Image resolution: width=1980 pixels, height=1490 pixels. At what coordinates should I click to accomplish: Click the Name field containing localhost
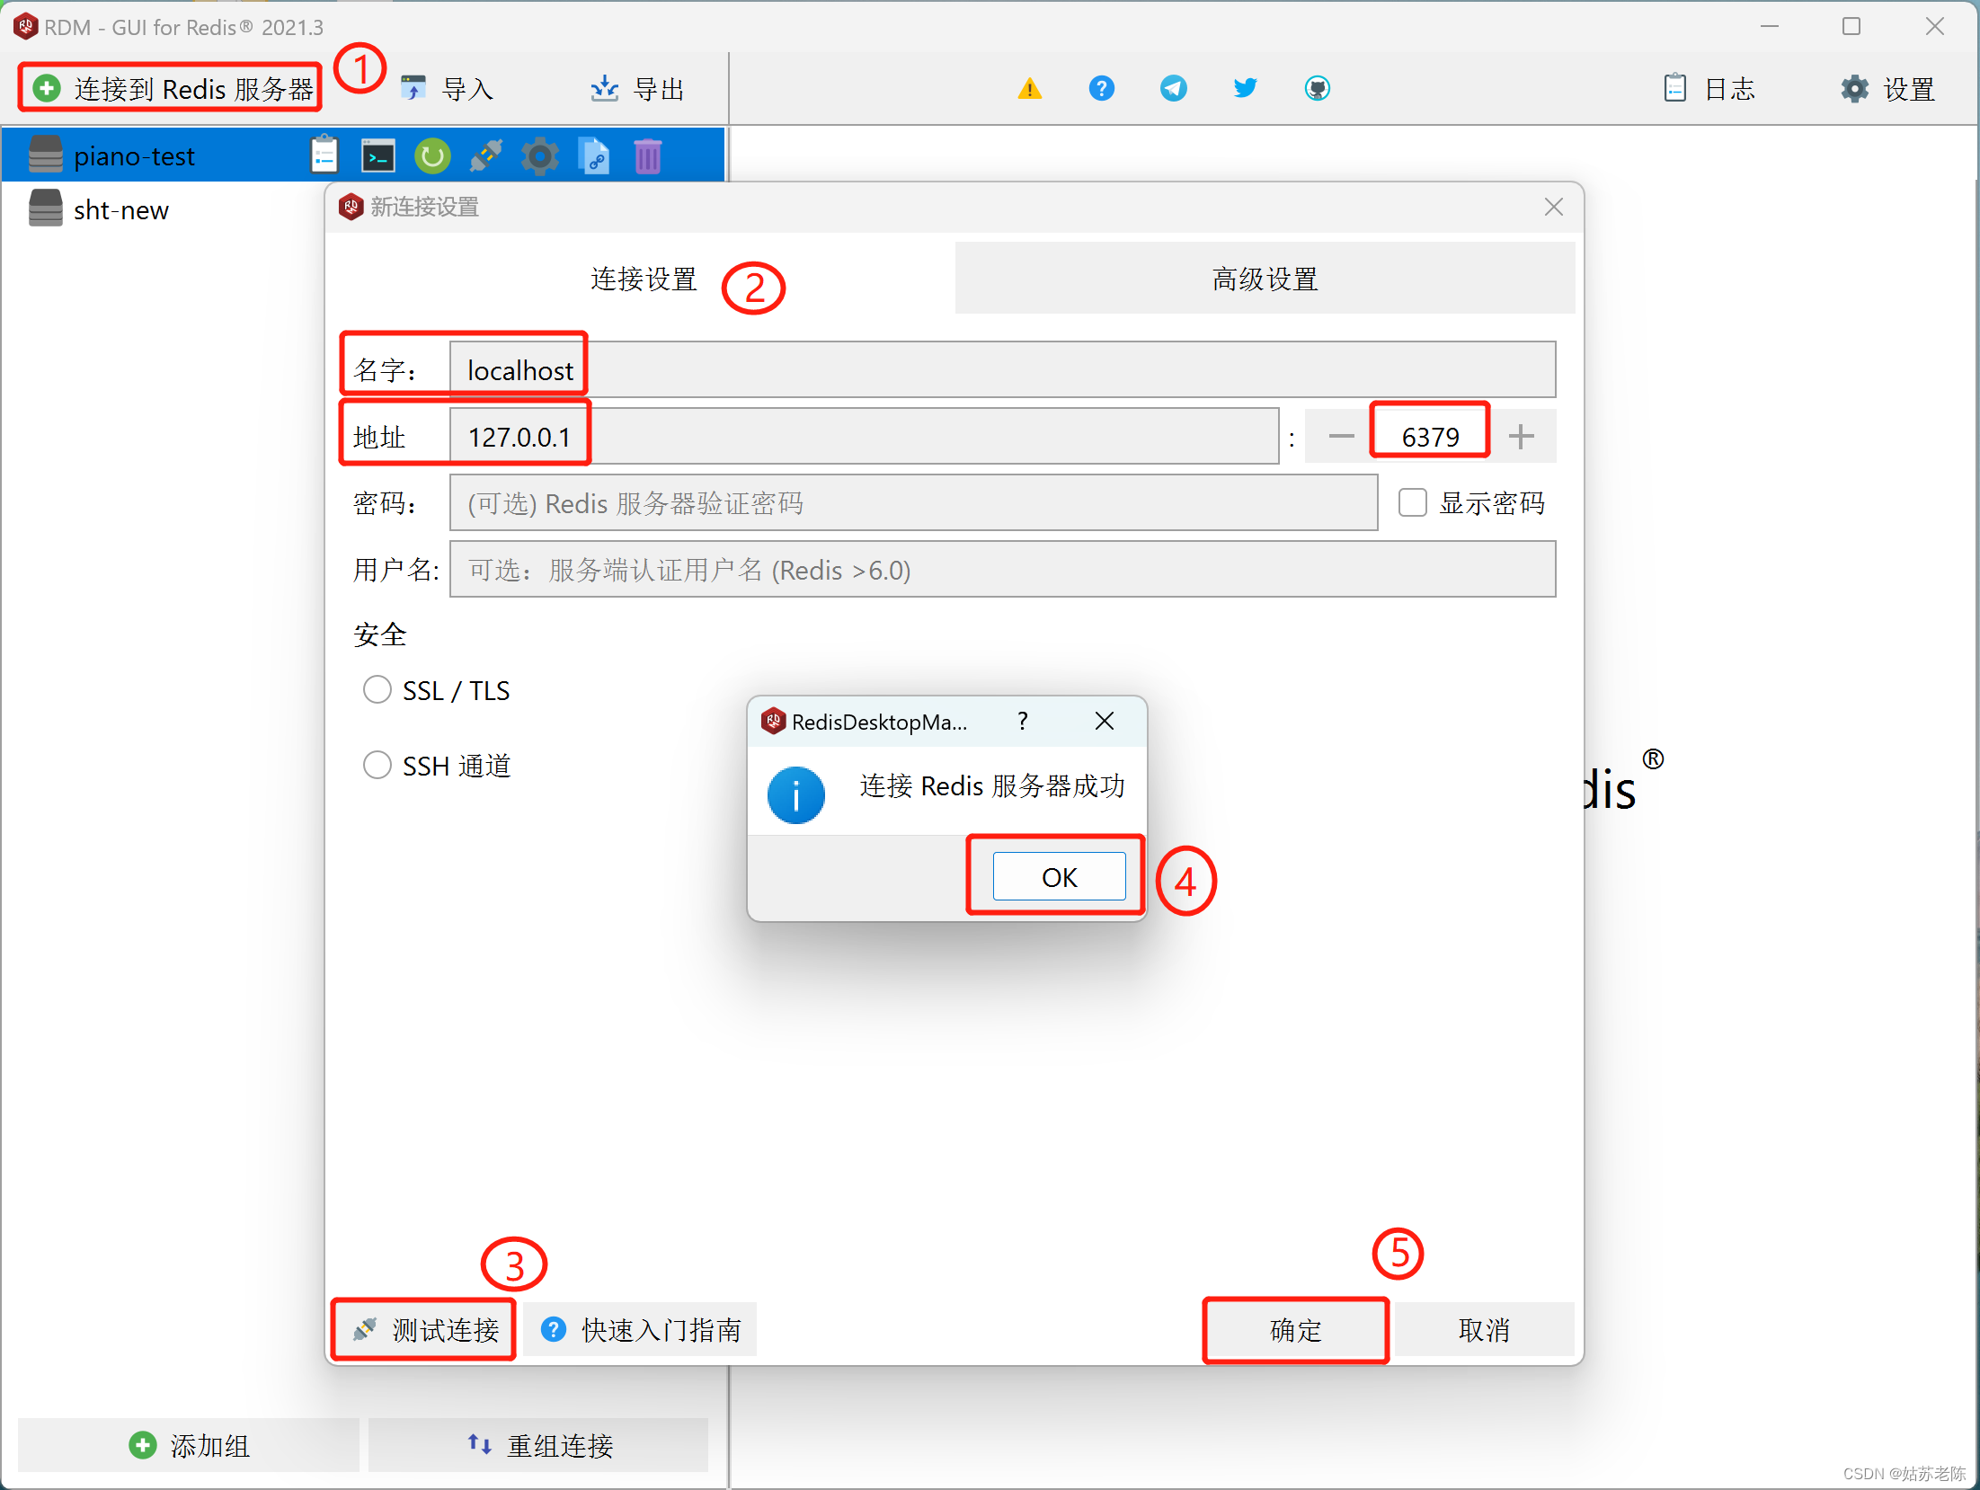coord(1002,369)
